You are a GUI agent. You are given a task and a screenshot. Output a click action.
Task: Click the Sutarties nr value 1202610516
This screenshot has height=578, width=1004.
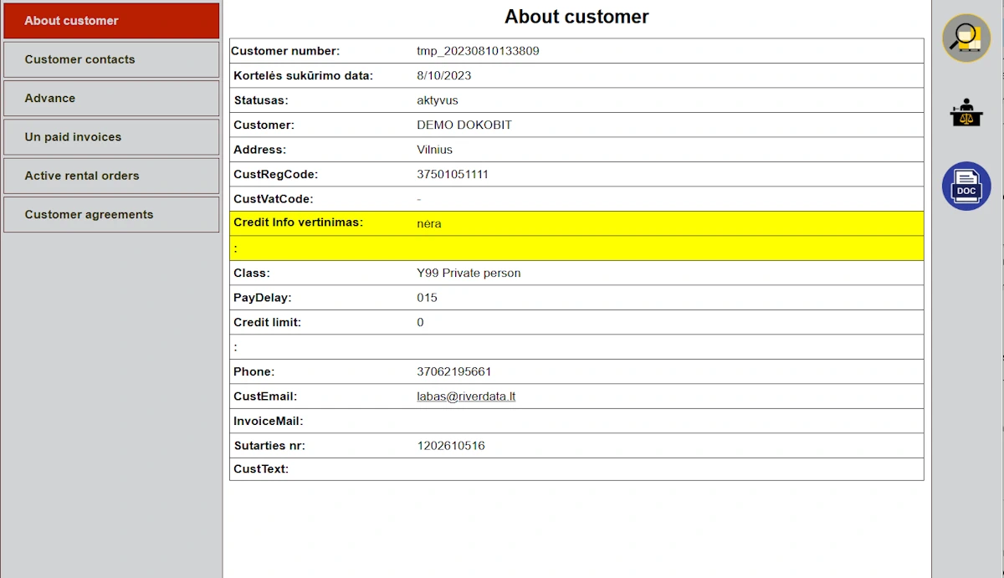coord(451,446)
